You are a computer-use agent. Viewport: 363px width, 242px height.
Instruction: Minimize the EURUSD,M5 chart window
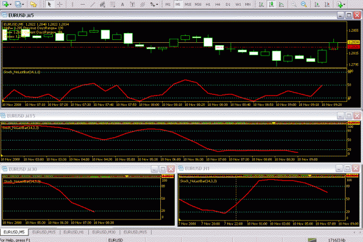(x=340, y=15)
